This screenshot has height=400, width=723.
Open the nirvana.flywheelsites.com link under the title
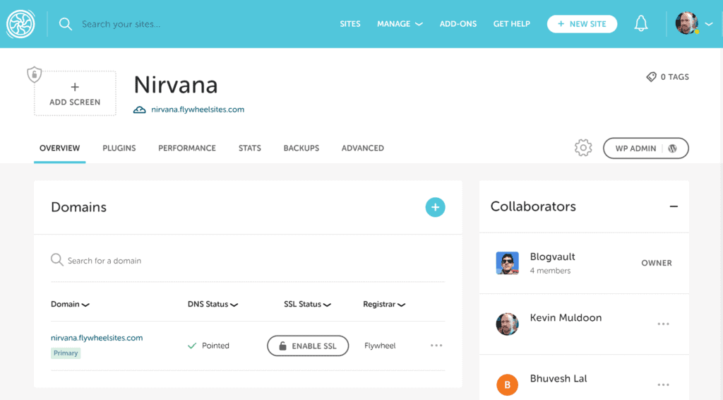coord(198,110)
